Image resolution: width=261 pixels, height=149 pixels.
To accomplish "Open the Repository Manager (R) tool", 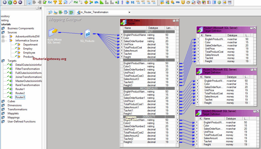I will [x=5, y=2].
